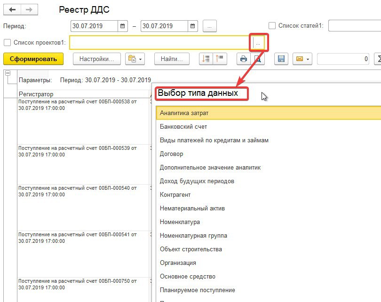Image resolution: width=381 pixels, height=302 pixels.
Task: Collapse the report parameters group
Action: coord(8,73)
